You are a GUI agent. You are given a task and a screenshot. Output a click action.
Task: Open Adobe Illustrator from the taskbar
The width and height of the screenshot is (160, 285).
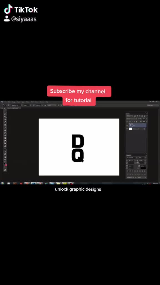pyautogui.click(x=15, y=184)
